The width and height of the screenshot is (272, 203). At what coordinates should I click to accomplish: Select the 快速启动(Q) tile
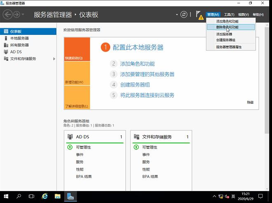[x=77, y=49]
